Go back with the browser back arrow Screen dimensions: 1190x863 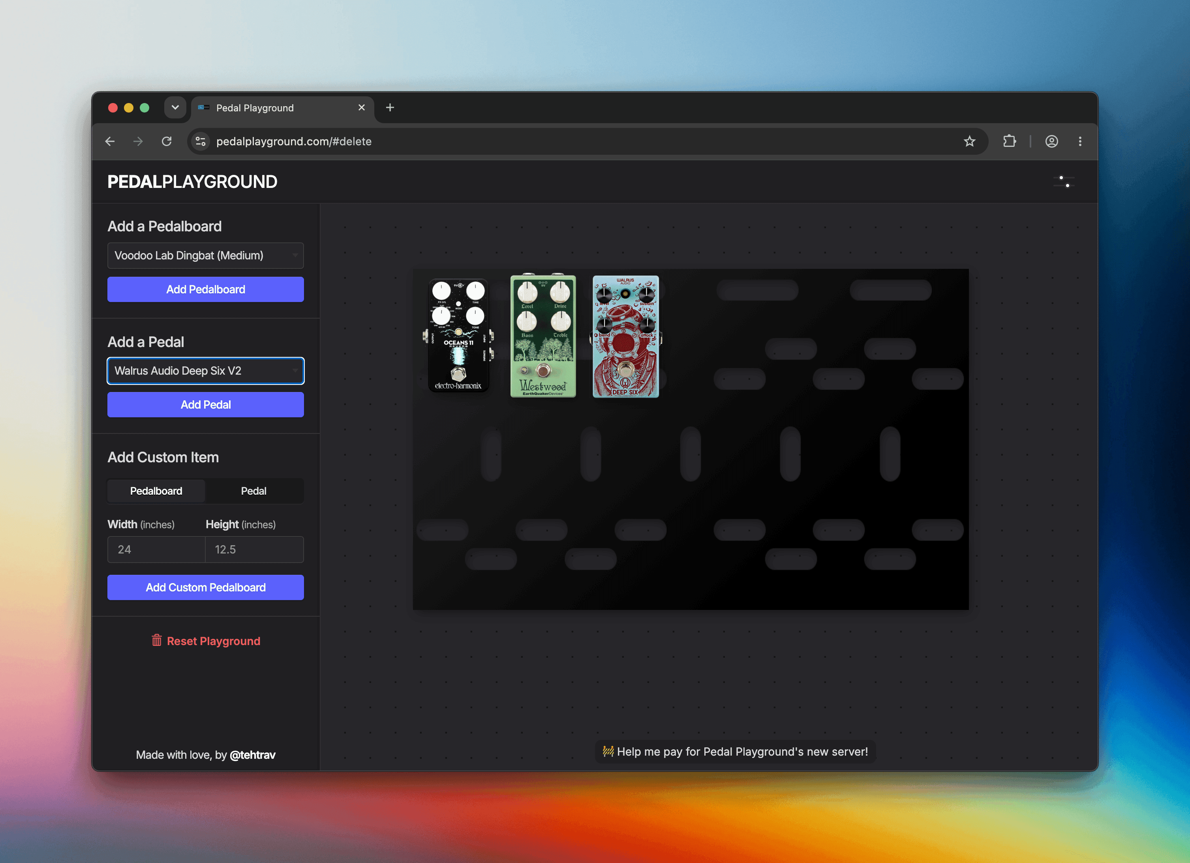110,141
